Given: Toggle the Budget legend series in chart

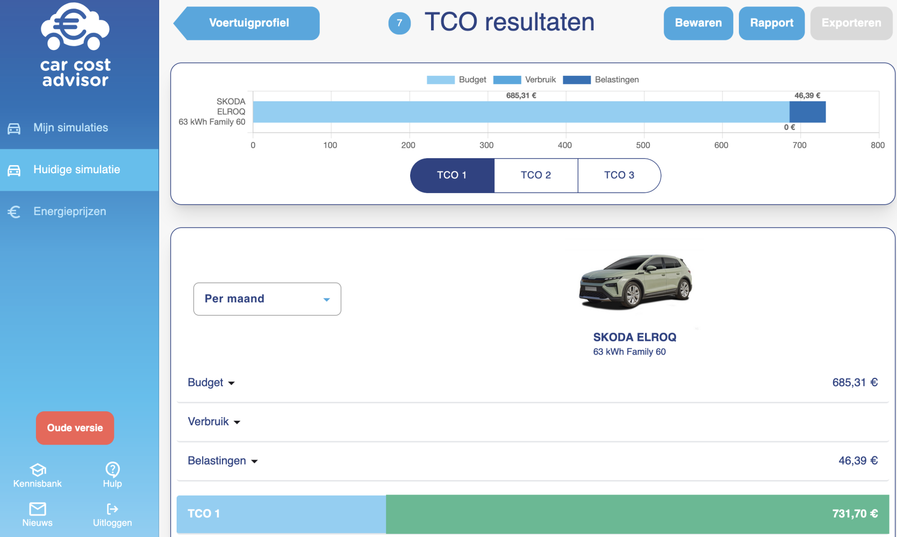Looking at the screenshot, I should (456, 80).
